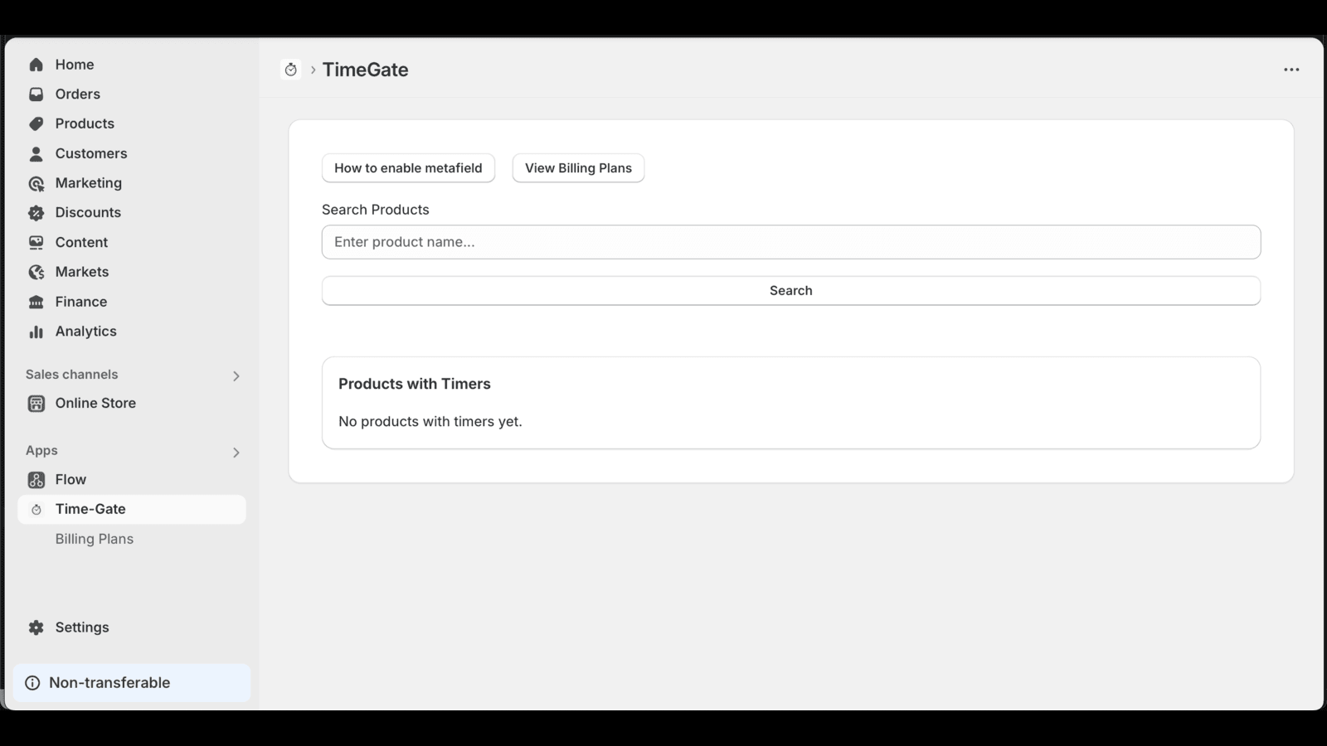Screen dimensions: 1327x746
Task: Click the Marketing target icon
Action: coord(36,183)
